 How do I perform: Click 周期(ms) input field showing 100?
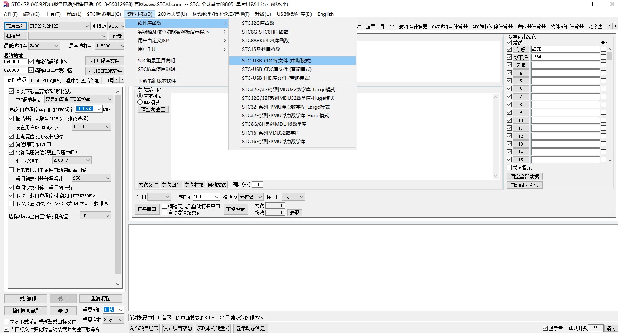257,185
